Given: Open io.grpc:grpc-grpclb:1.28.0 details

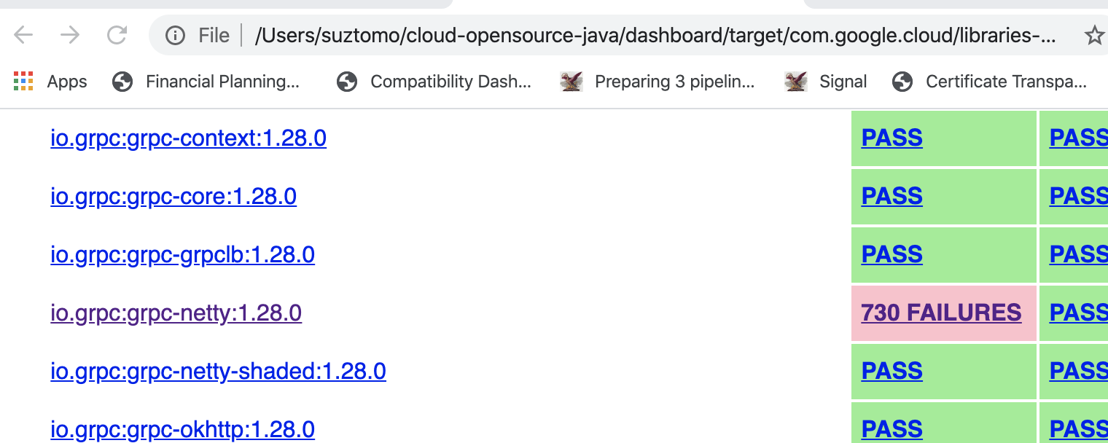Looking at the screenshot, I should coord(182,254).
